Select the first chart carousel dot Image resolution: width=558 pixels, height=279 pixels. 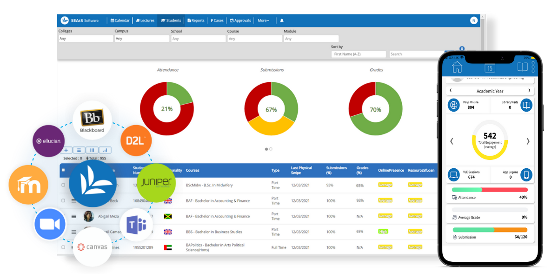(266, 149)
